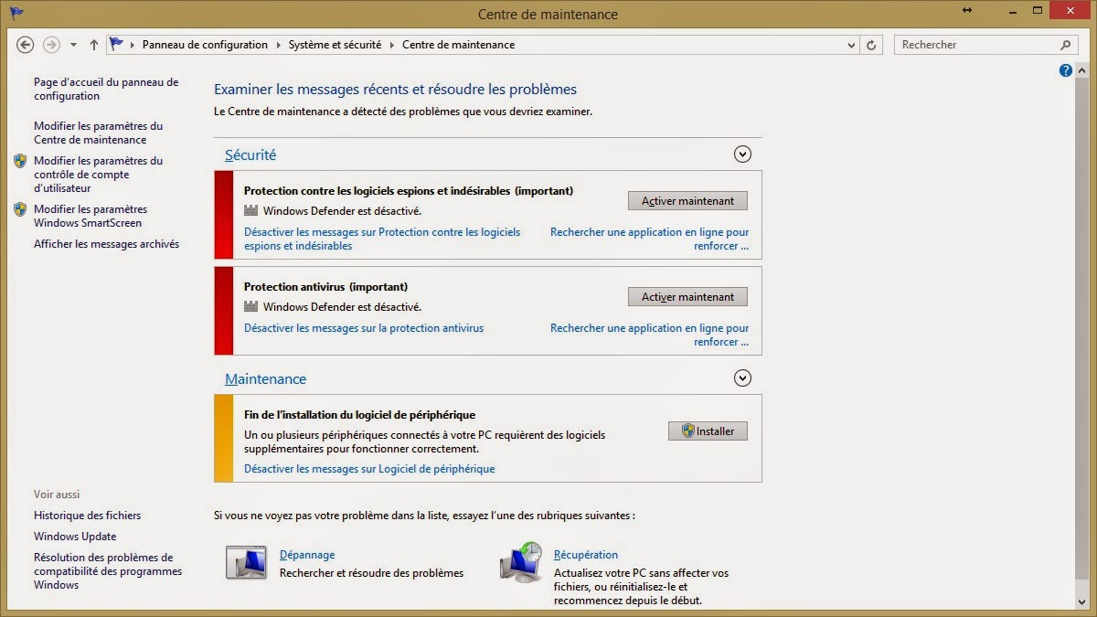Maximize the Centre de maintenance window
Viewport: 1097px width, 617px height.
coord(1038,10)
